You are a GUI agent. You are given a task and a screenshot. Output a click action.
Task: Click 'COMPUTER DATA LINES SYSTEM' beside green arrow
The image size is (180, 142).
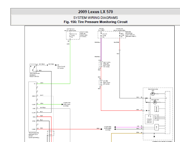point(67,104)
